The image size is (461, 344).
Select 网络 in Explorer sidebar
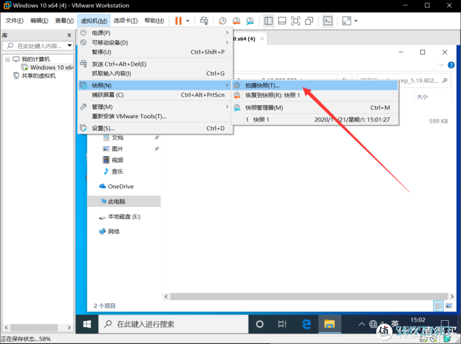click(109, 231)
